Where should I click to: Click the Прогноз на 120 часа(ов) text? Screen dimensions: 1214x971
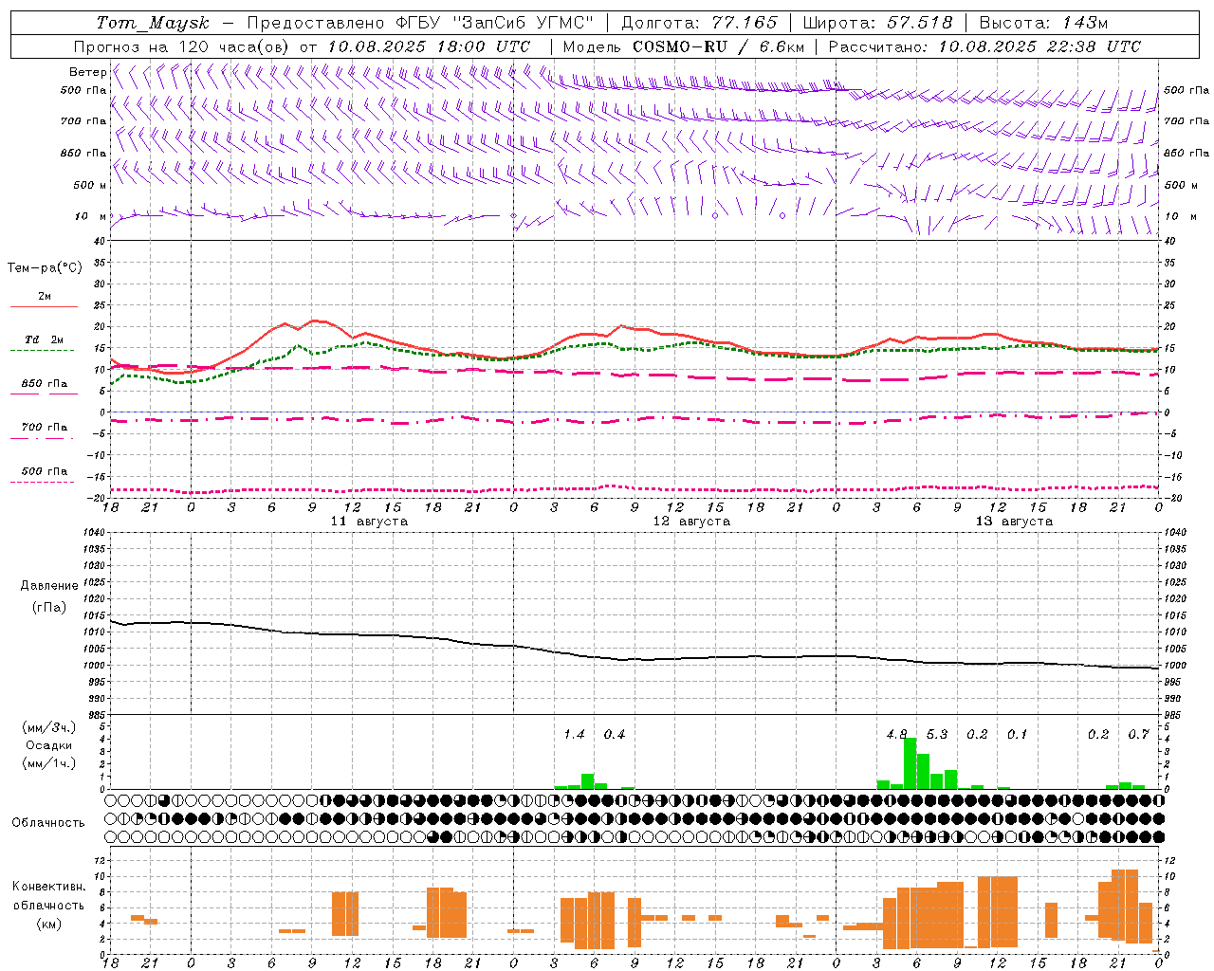183,46
